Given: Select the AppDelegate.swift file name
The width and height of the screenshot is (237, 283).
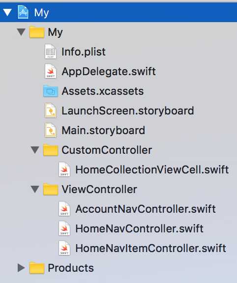Looking at the screenshot, I should [x=109, y=71].
